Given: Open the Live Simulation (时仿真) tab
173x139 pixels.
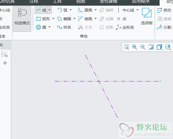Looking at the screenshot, I should pyautogui.click(x=7, y=2).
